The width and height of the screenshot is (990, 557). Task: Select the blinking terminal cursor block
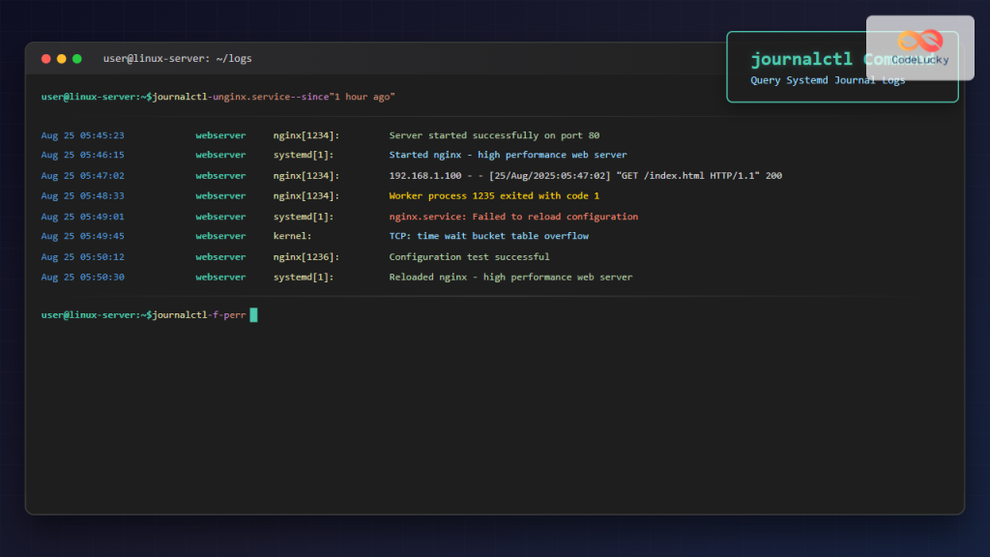(253, 314)
